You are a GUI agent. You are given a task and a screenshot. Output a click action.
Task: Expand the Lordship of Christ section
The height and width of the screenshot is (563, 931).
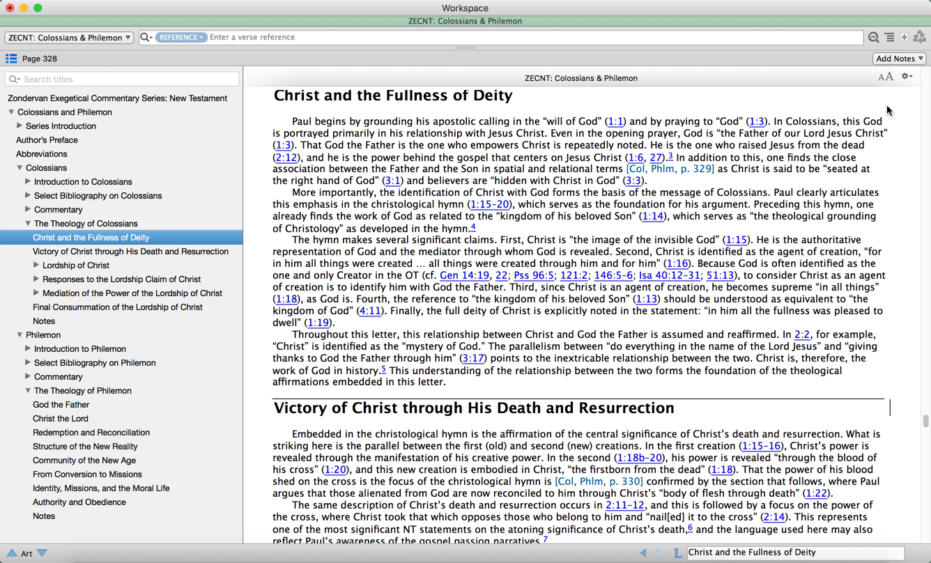(x=36, y=265)
